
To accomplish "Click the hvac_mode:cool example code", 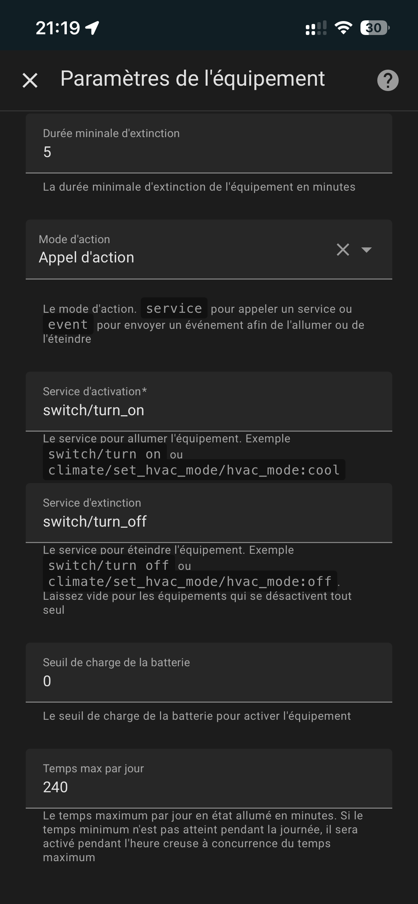I will coord(194,470).
